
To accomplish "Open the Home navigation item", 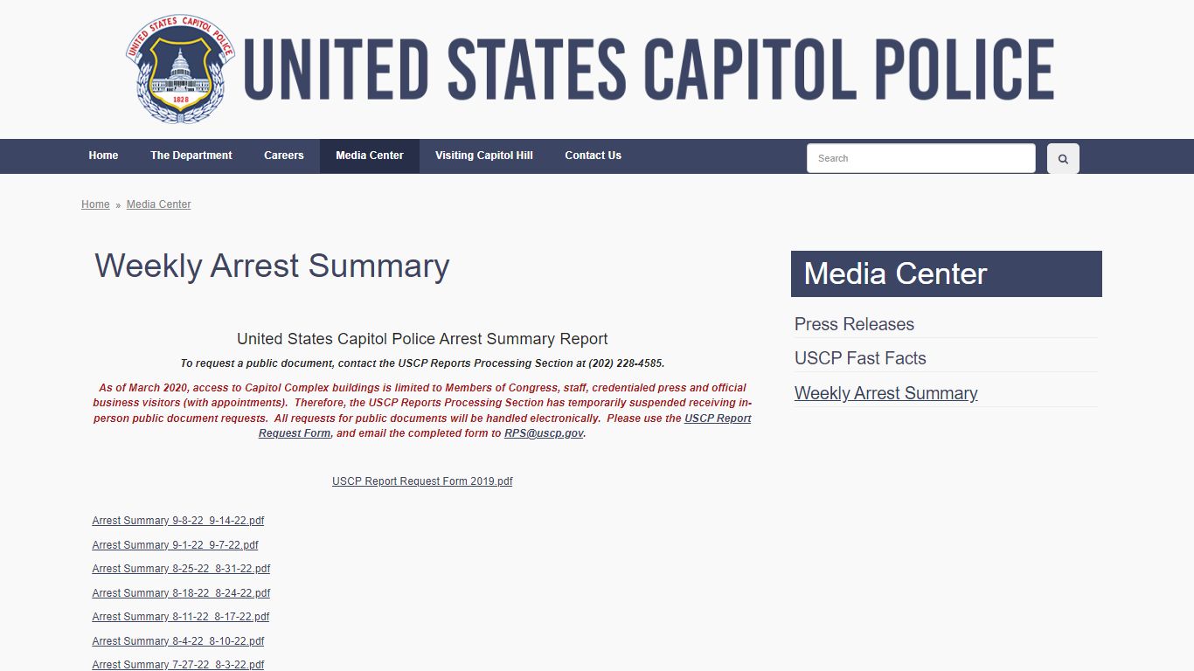I will 103,156.
